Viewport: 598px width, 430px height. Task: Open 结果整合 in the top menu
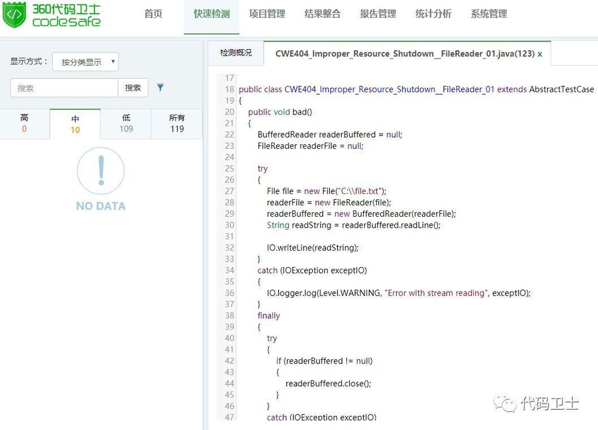point(322,14)
